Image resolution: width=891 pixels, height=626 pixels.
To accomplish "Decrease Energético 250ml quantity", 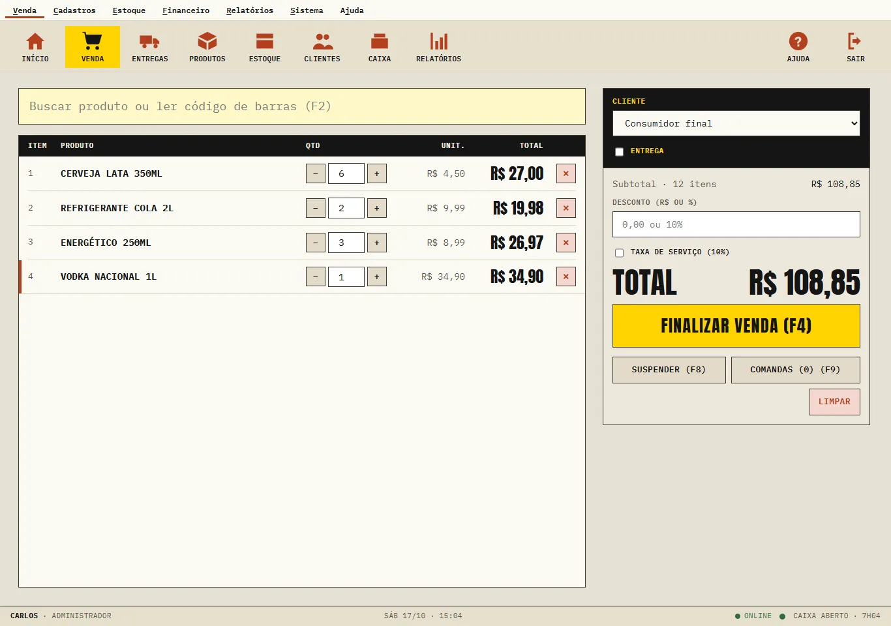I will point(316,243).
